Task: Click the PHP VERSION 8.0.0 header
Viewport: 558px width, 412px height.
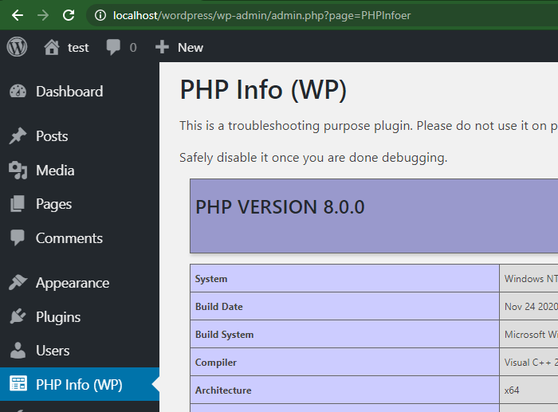Action: (280, 207)
